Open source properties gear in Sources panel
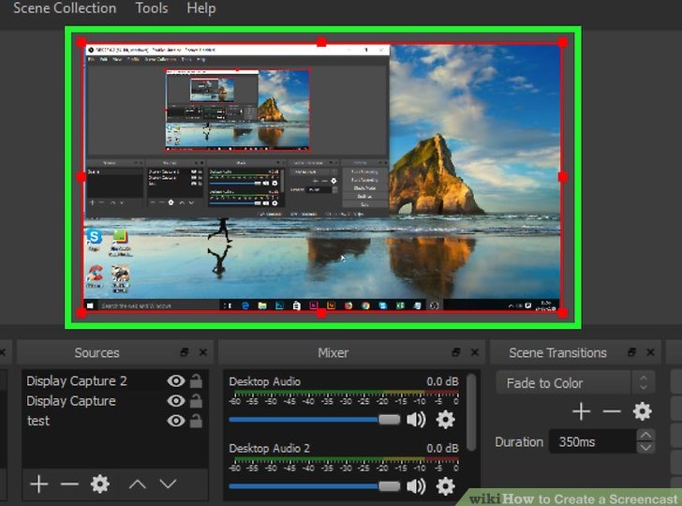682x506 pixels. click(99, 484)
